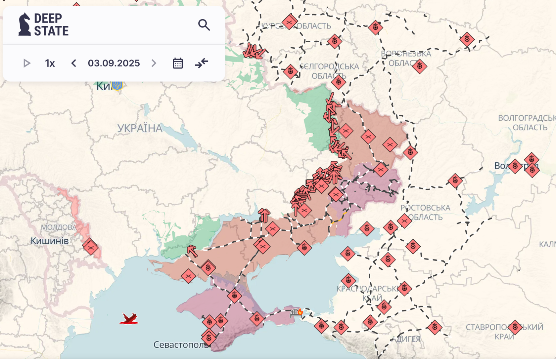
Task: Click the single attack arrow near Kherson
Action: (x=192, y=251)
